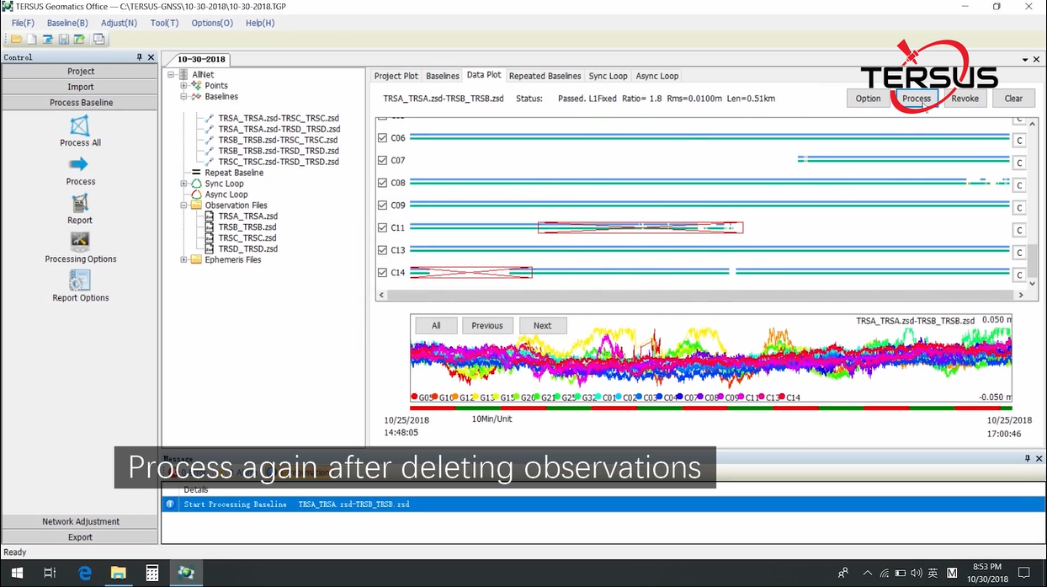Click the Revoke button
The width and height of the screenshot is (1047, 587).
[x=965, y=99]
